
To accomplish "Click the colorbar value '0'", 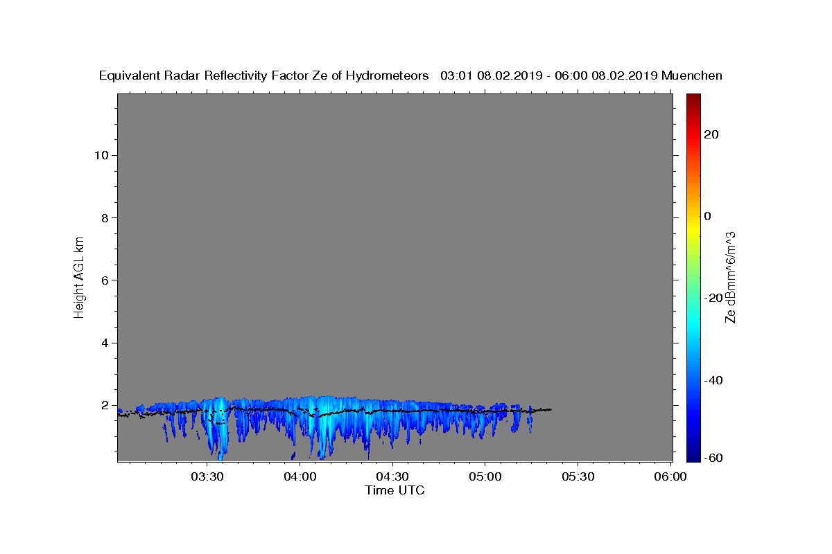I will [707, 216].
